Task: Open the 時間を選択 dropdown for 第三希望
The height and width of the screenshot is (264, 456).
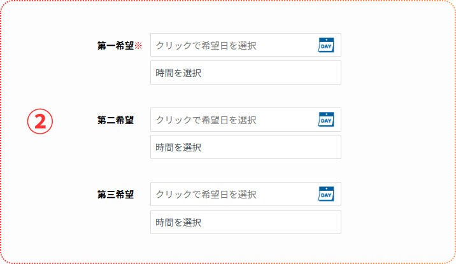Action: point(245,222)
